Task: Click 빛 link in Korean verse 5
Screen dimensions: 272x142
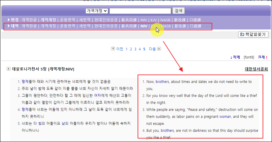Action: pos(40,123)
